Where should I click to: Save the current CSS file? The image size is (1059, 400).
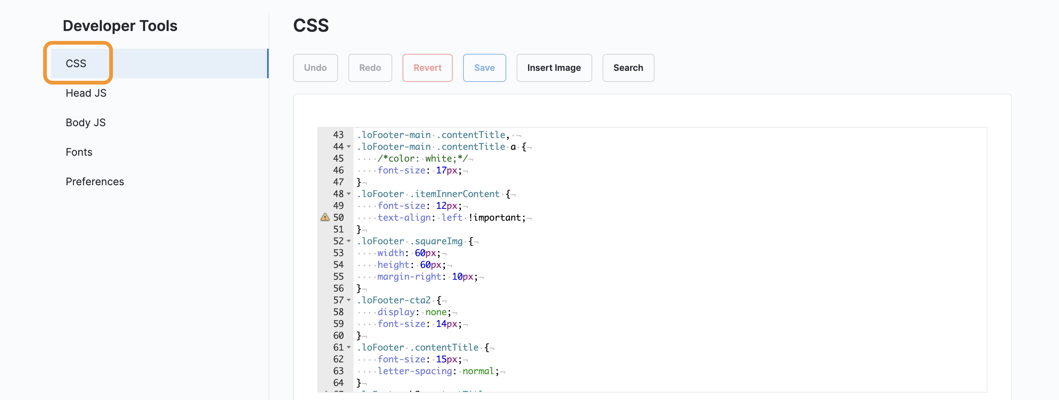[484, 68]
